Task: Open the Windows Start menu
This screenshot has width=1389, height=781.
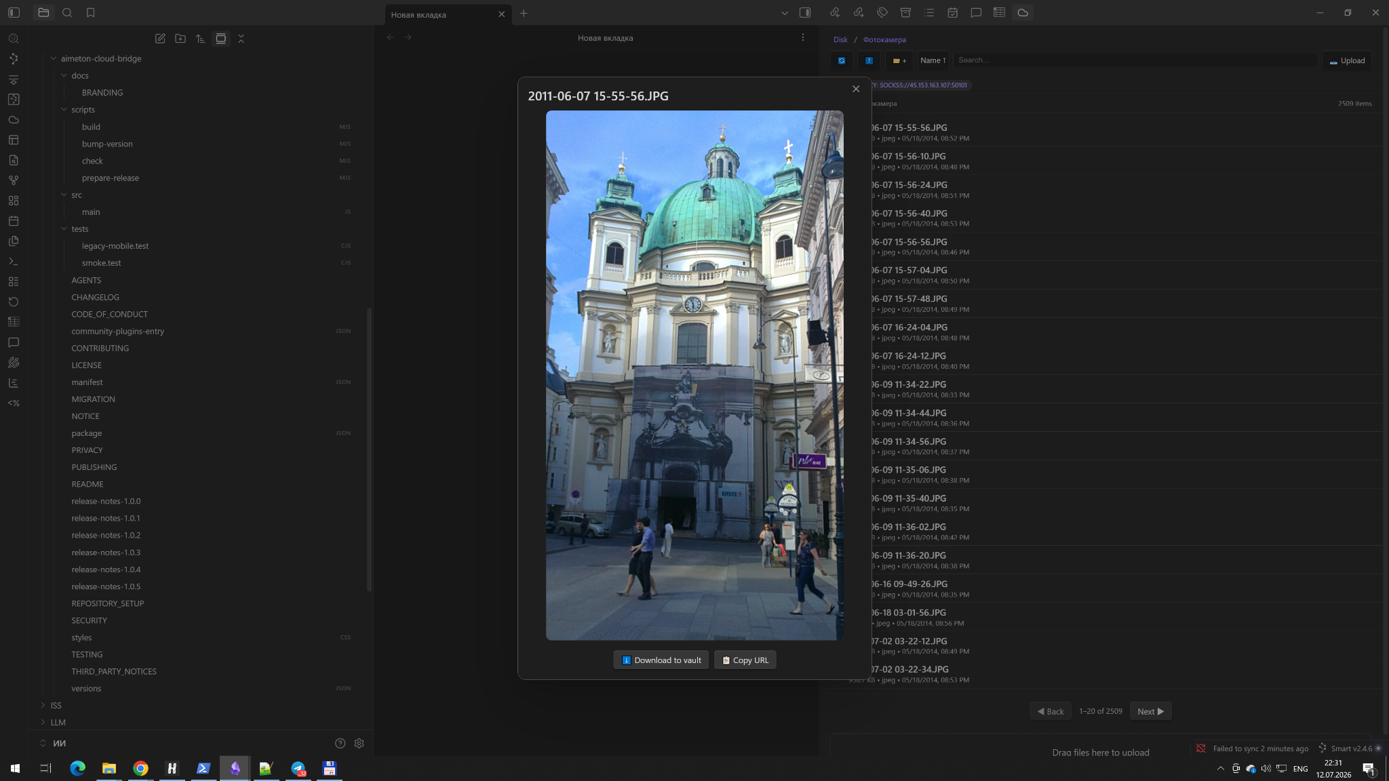Action: click(15, 769)
